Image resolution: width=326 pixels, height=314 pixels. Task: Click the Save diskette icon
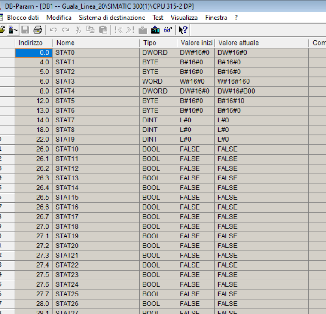tap(25, 30)
